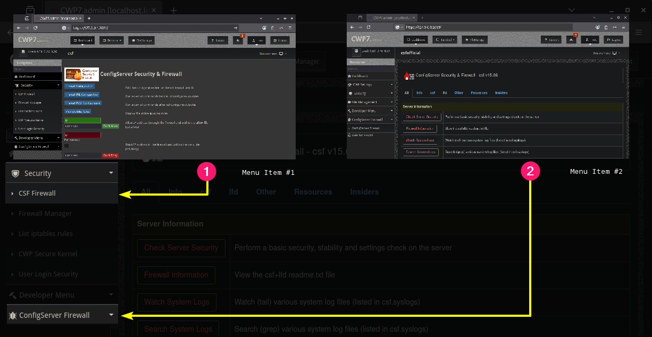The width and height of the screenshot is (652, 337).
Task: Click the green allow IP field in left thumbnail
Action: click(82, 120)
